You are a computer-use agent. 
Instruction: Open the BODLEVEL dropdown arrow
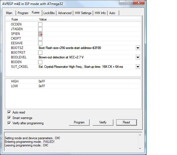pyautogui.click(x=138, y=57)
